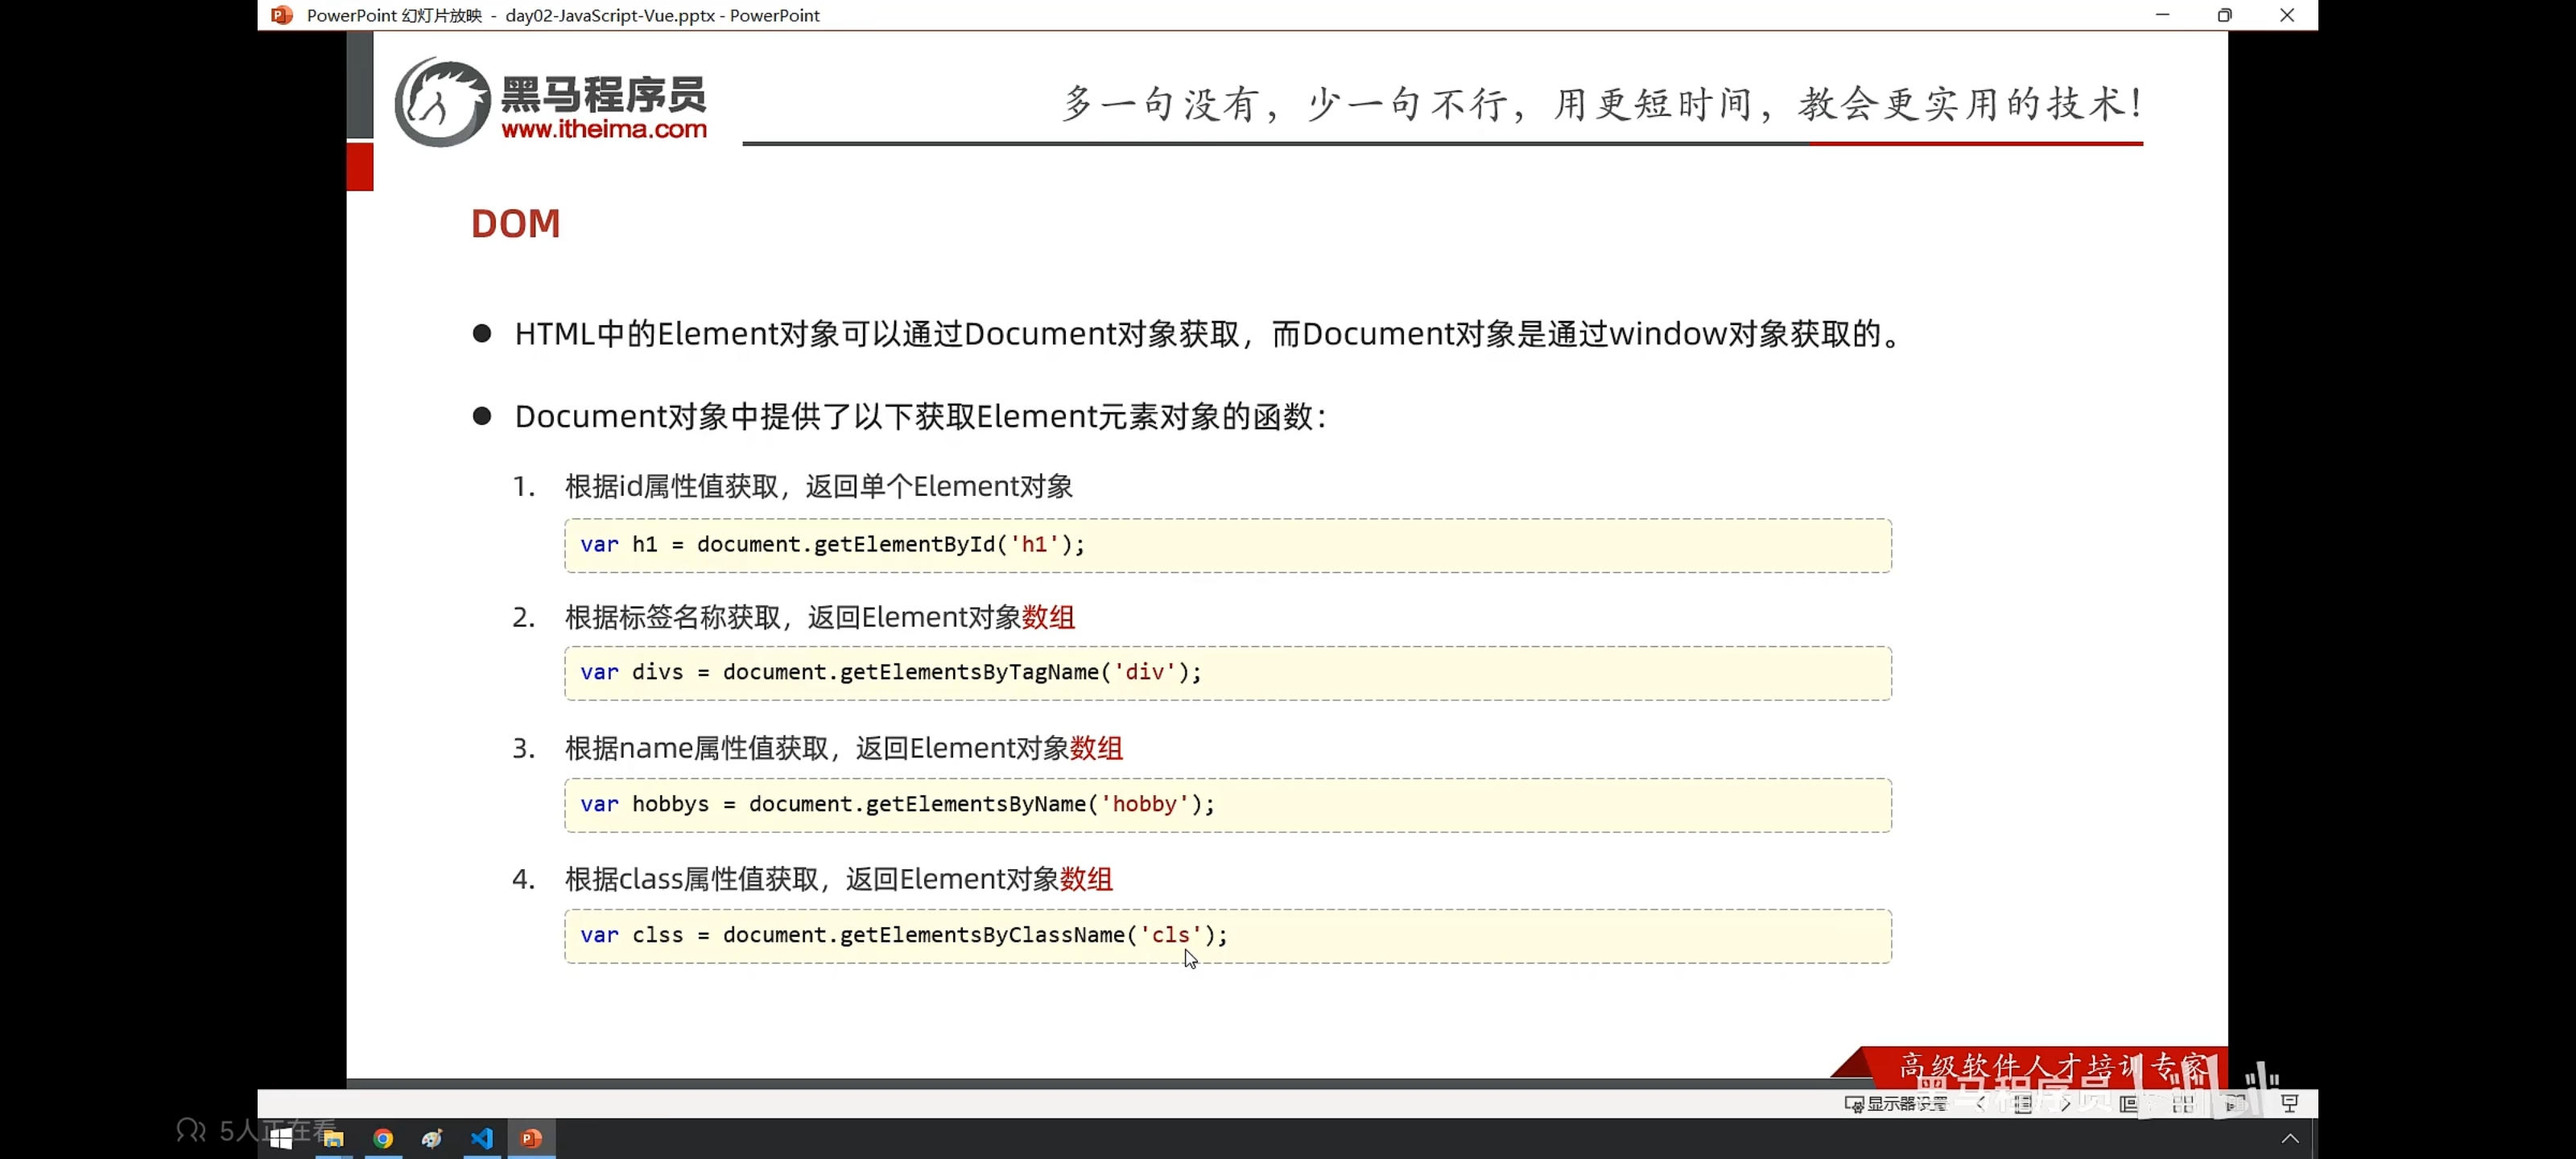Viewport: 2576px width, 1159px height.
Task: Restore down the PowerPoint window
Action: point(2224,15)
